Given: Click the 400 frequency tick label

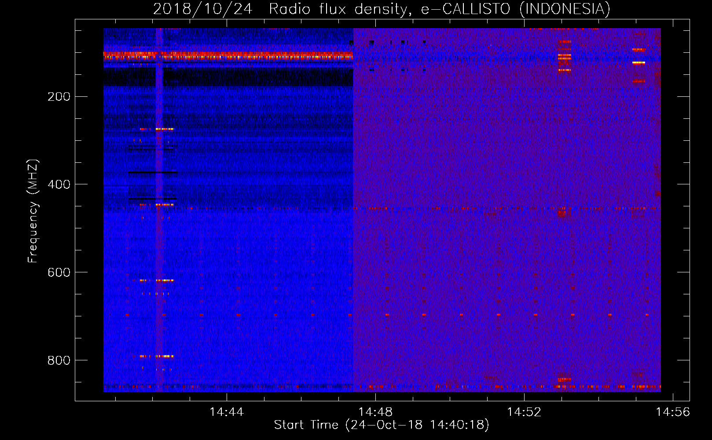Looking at the screenshot, I should click(x=59, y=184).
